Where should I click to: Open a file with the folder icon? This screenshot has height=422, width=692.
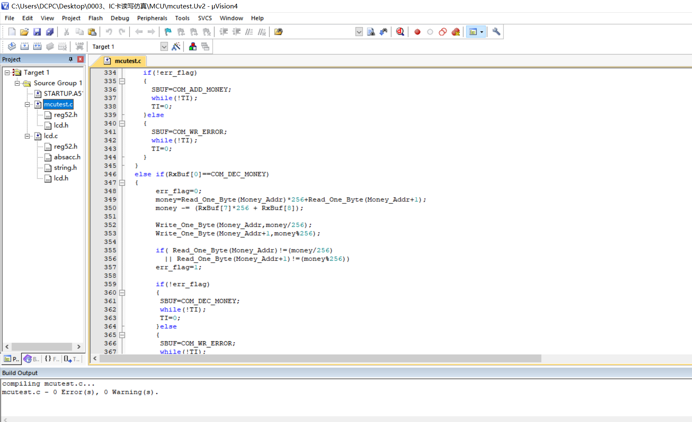tap(25, 32)
